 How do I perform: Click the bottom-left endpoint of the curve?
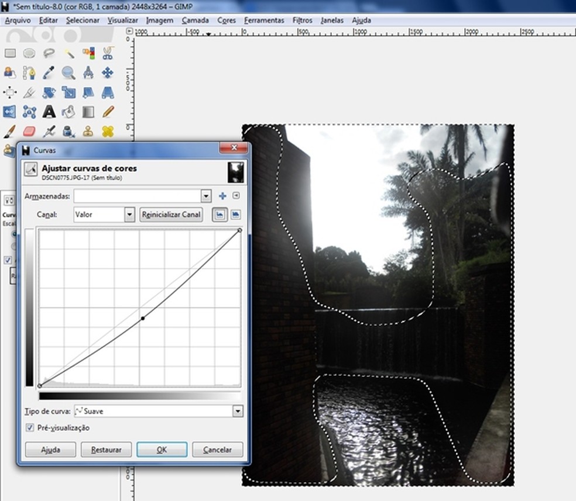40,386
